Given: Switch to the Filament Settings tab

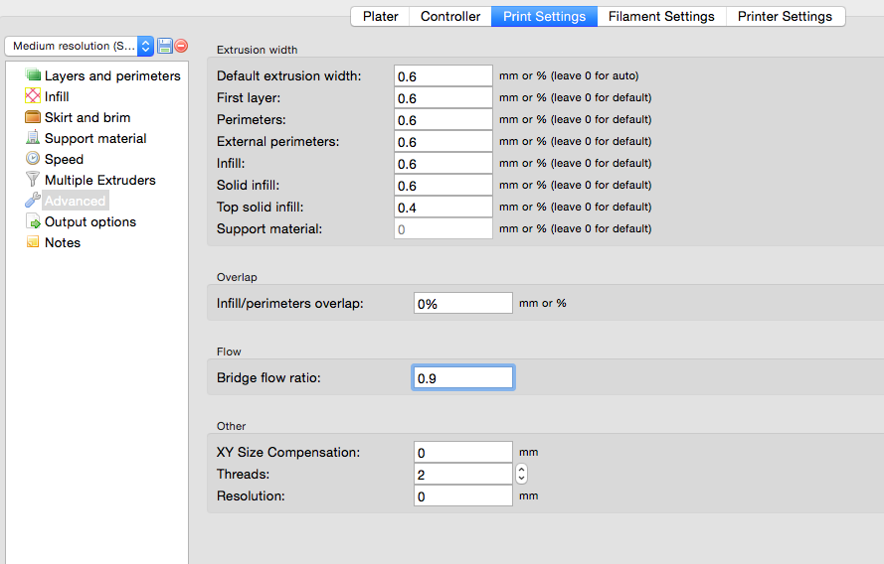Looking at the screenshot, I should 661,16.
